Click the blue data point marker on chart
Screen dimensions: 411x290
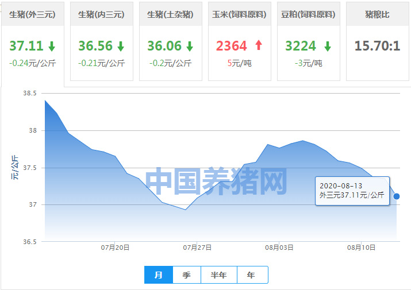tap(397, 196)
